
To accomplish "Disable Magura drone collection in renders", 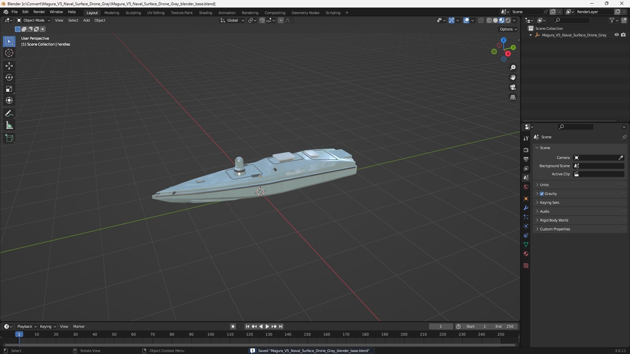I will pos(623,35).
